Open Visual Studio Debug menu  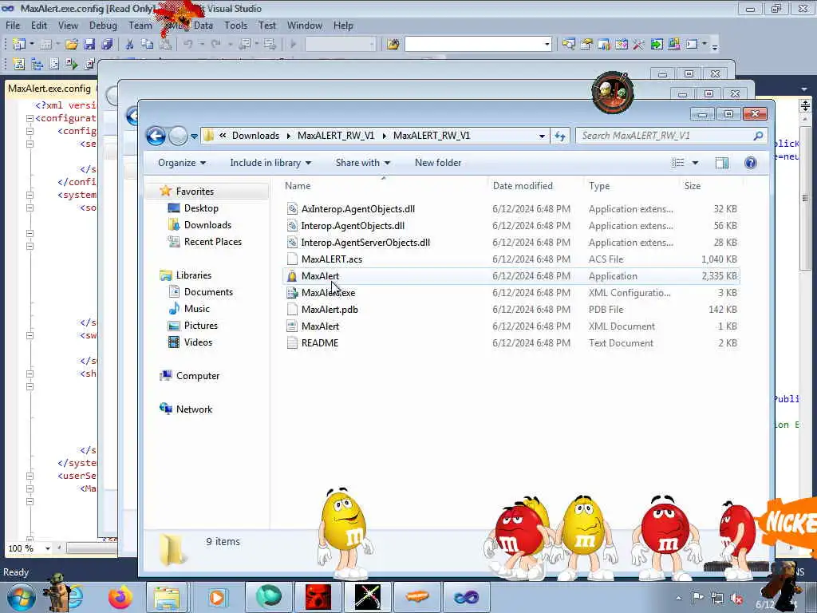tap(103, 25)
